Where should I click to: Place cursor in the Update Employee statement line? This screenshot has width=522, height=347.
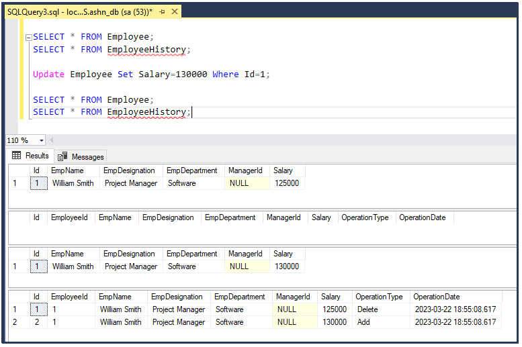pos(151,75)
